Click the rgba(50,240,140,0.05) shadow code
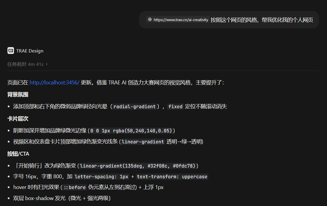The height and width of the screenshot is (206, 327). click(x=131, y=131)
